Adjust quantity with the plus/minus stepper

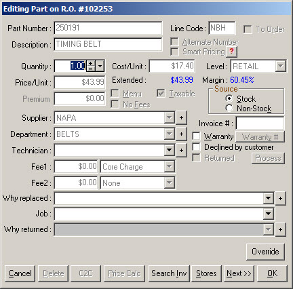pyautogui.click(x=91, y=66)
